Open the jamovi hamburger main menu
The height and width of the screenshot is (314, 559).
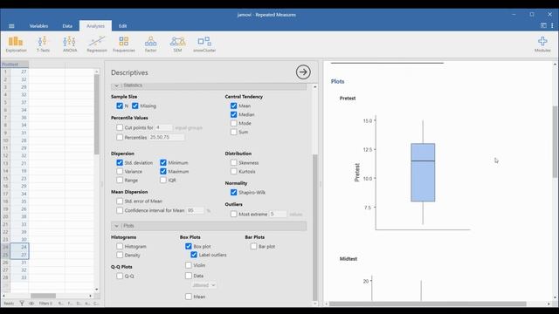pyautogui.click(x=11, y=26)
